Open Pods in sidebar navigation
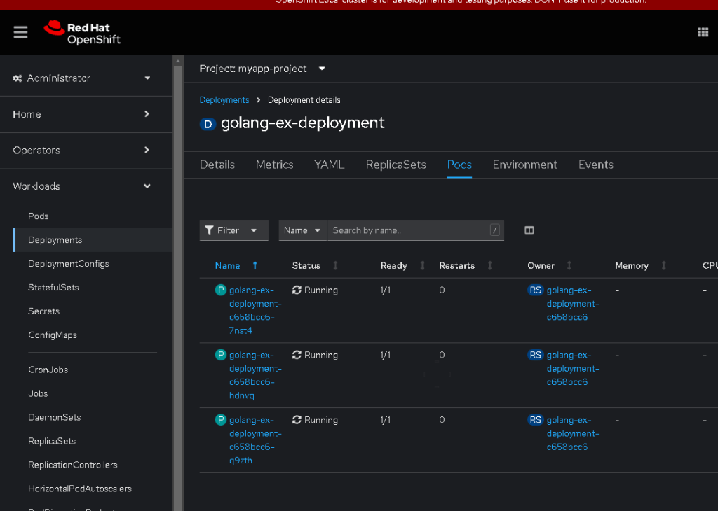The image size is (718, 511). tap(39, 216)
